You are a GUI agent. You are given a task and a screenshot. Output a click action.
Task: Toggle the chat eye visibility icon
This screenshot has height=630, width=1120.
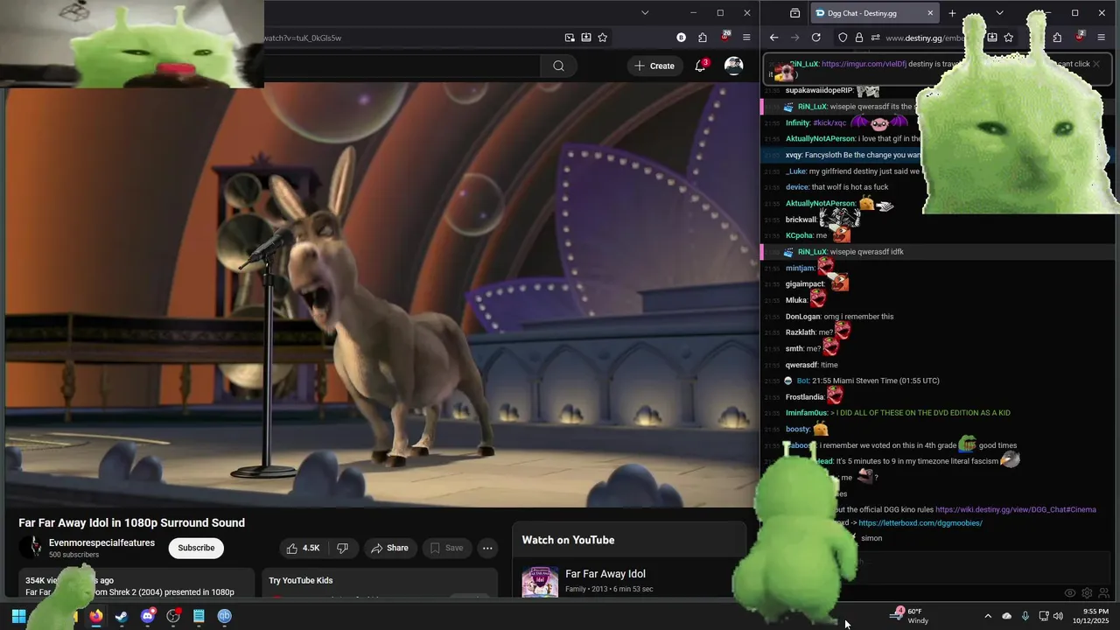[x=1069, y=593]
